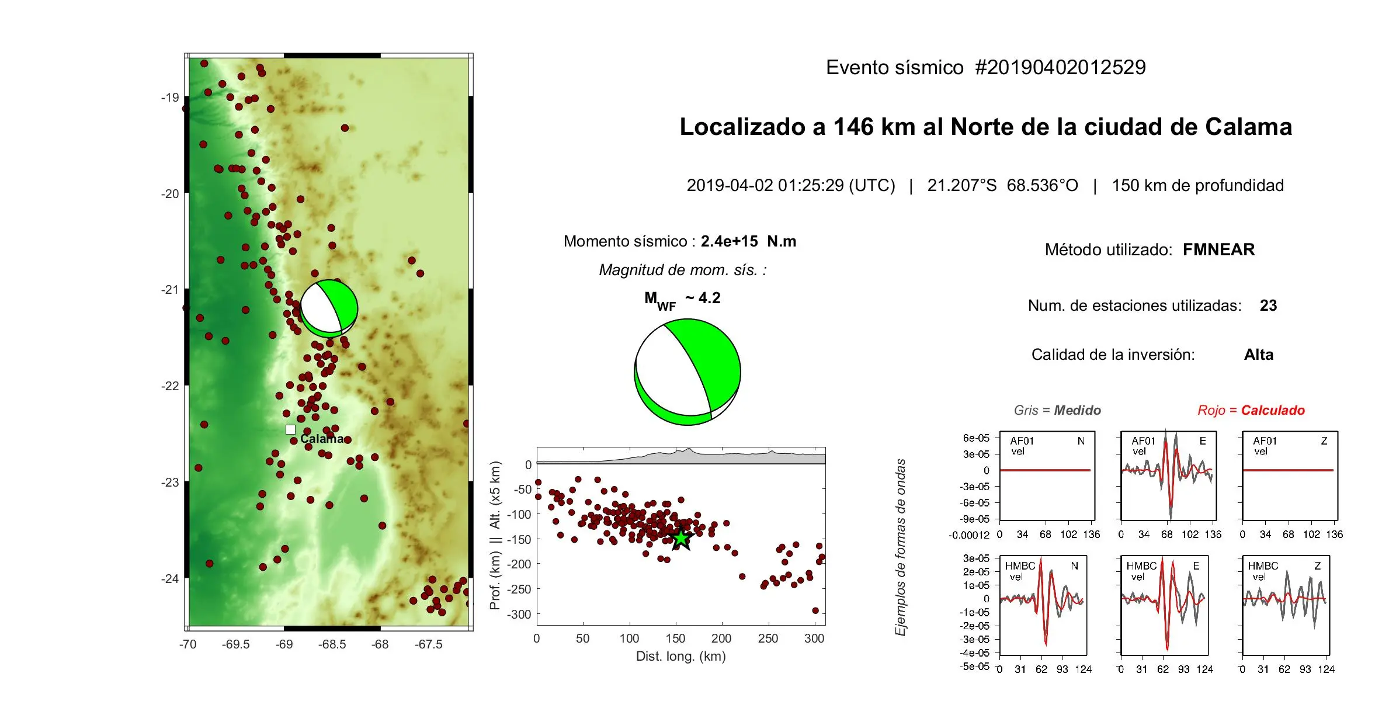
Task: Click the HMBC N velocity waveform plot
Action: [1043, 605]
